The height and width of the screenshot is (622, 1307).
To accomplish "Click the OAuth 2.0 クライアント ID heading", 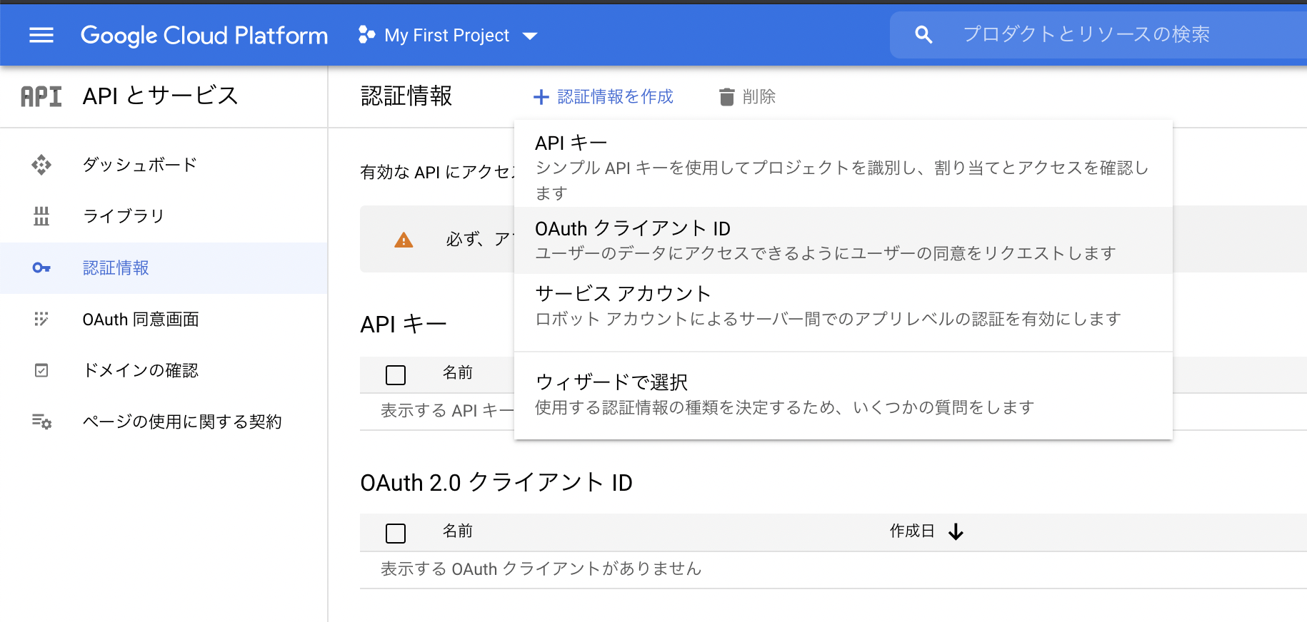I will (496, 483).
